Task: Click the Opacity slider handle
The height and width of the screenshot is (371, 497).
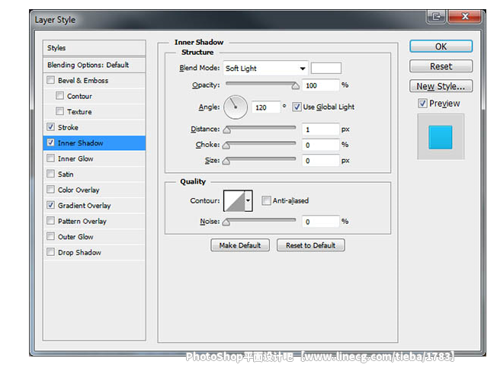Action: coord(296,86)
